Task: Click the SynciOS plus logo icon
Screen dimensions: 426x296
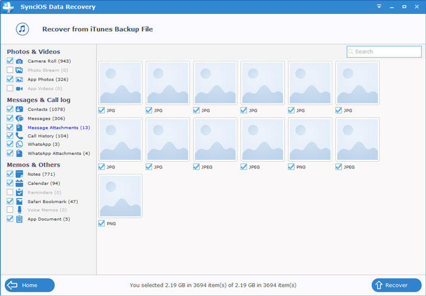Action: (8, 7)
